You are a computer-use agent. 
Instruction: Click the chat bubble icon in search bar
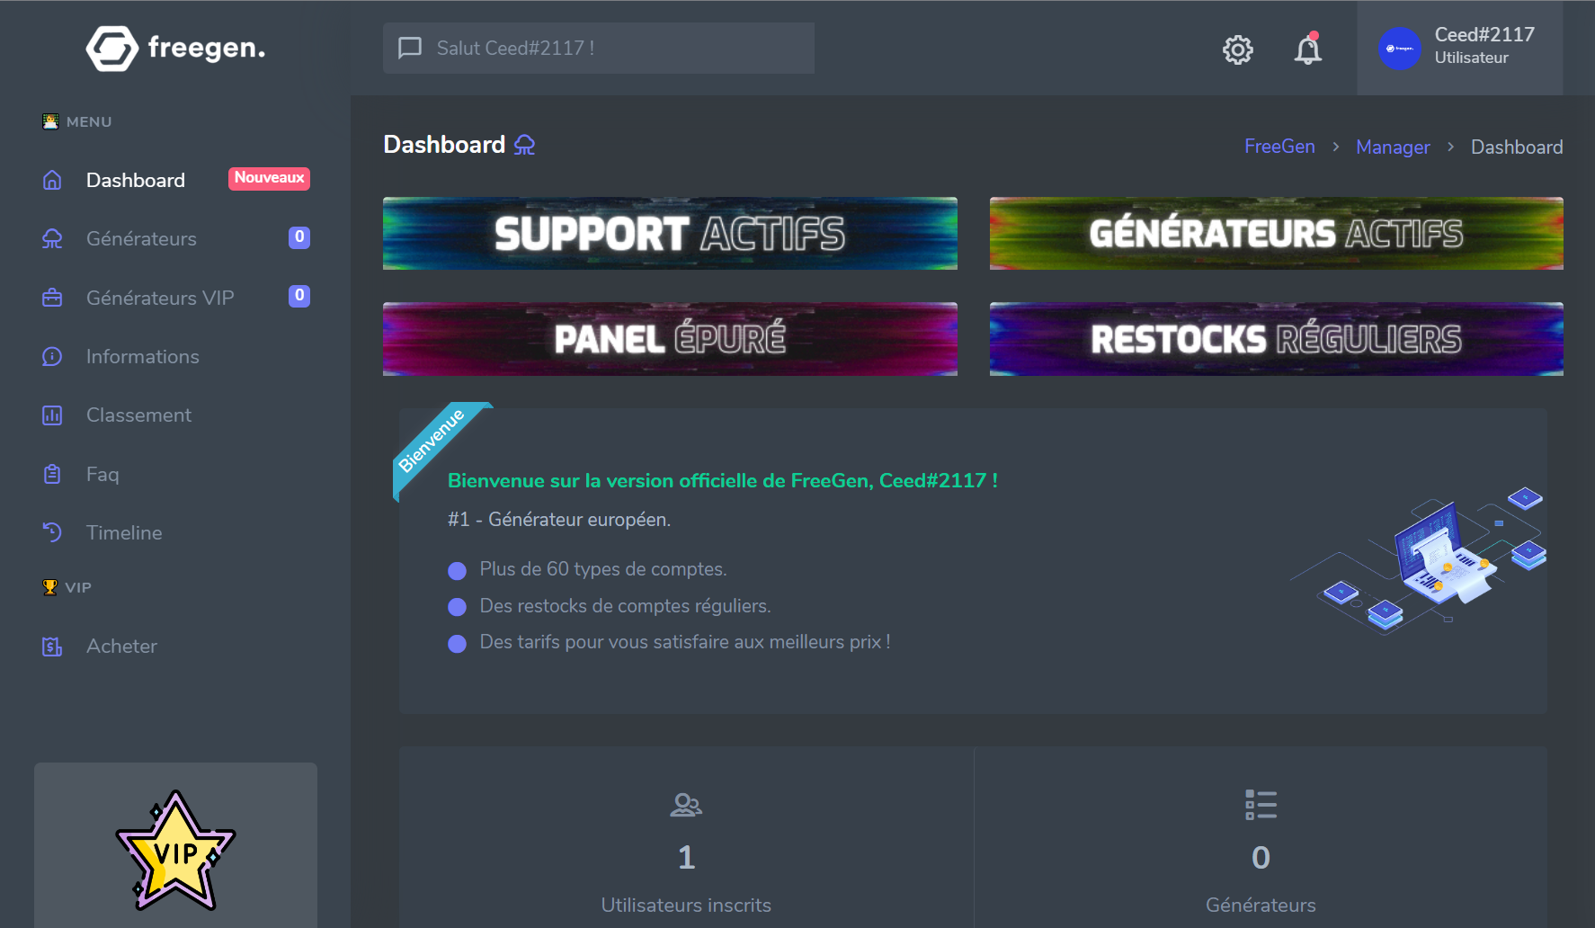click(x=410, y=48)
